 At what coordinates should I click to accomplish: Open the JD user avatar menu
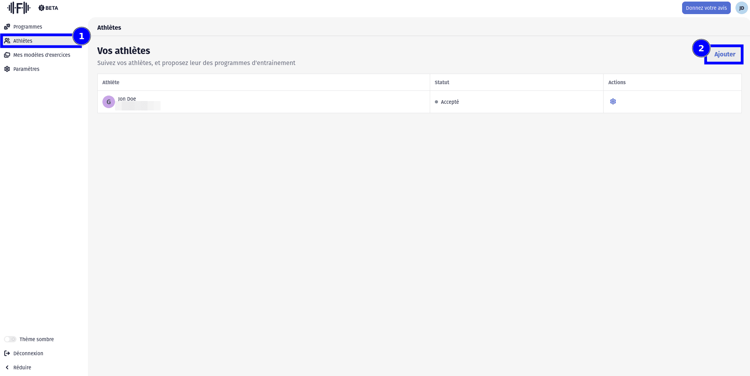click(741, 8)
